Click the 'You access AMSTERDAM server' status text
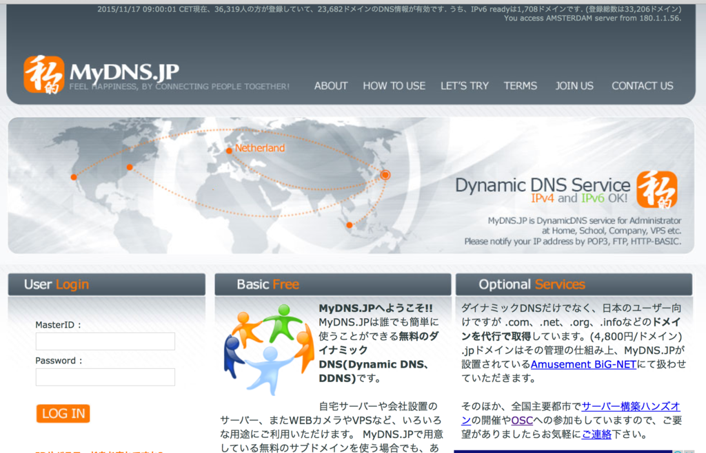Viewport: 706px width, 453px height. (x=592, y=19)
